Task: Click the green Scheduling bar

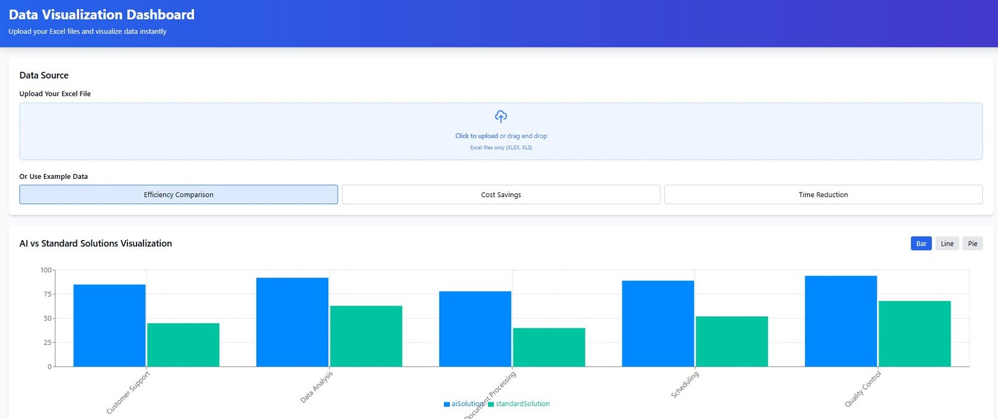Action: click(732, 342)
